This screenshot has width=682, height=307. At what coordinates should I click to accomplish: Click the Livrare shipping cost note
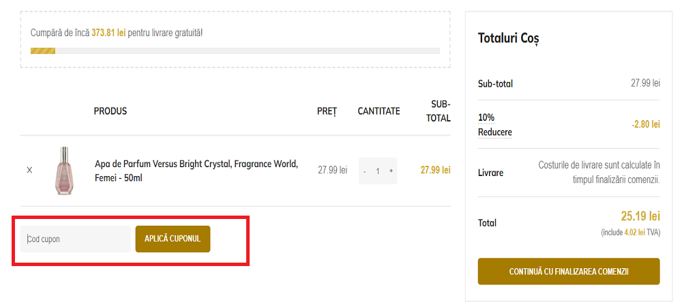(x=599, y=173)
